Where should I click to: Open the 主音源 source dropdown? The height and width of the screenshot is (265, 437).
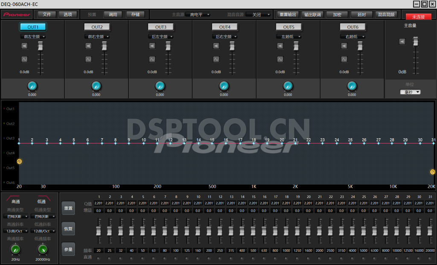(200, 15)
